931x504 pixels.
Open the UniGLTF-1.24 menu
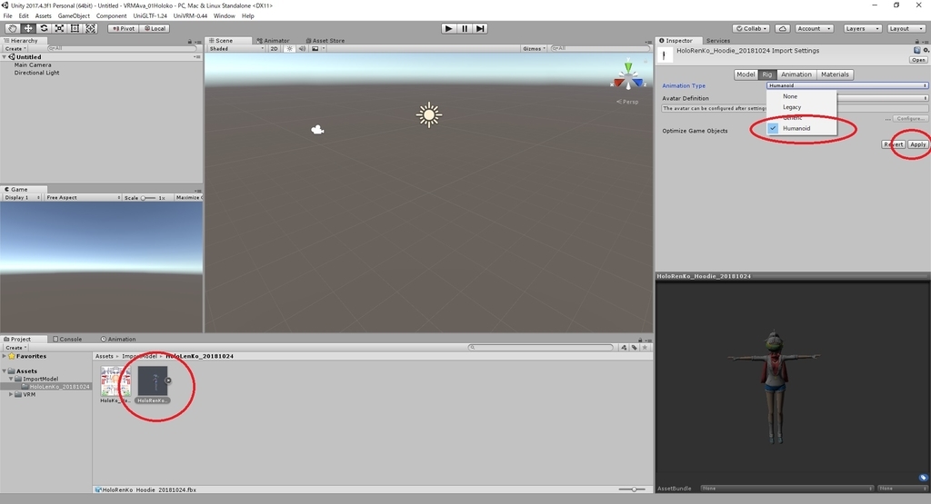click(x=150, y=16)
